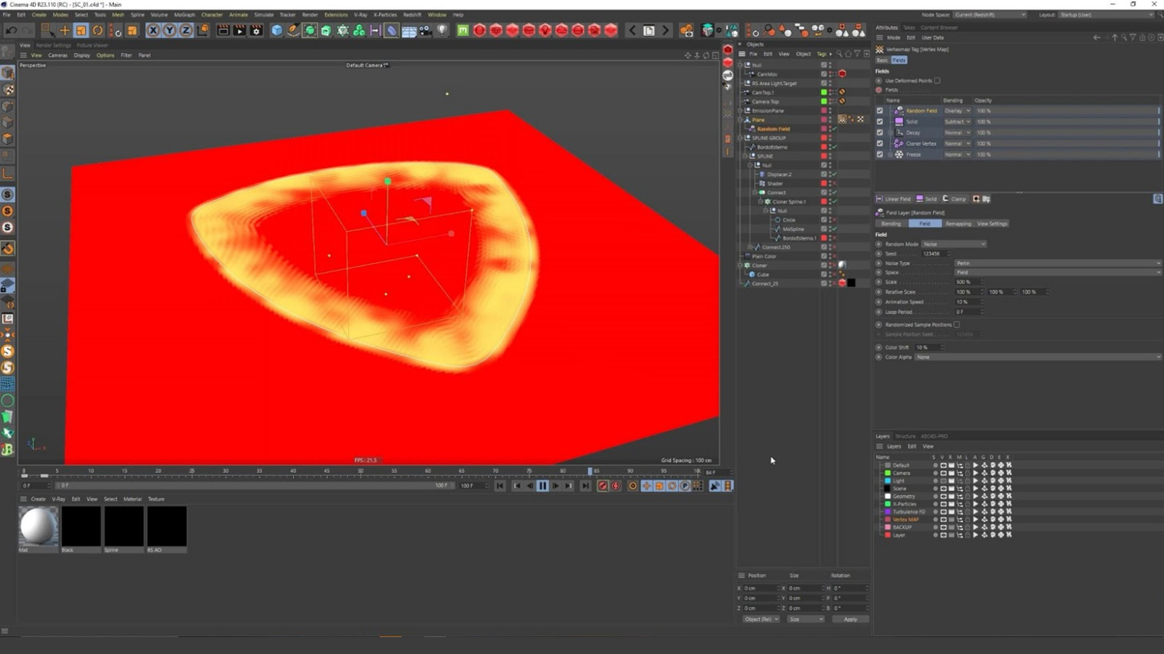1164x654 pixels.
Task: Click the Apply button in coordinates
Action: [850, 619]
